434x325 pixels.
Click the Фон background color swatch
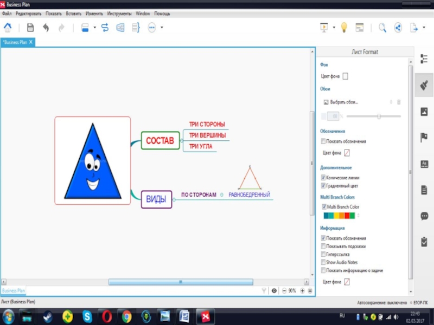[346, 76]
